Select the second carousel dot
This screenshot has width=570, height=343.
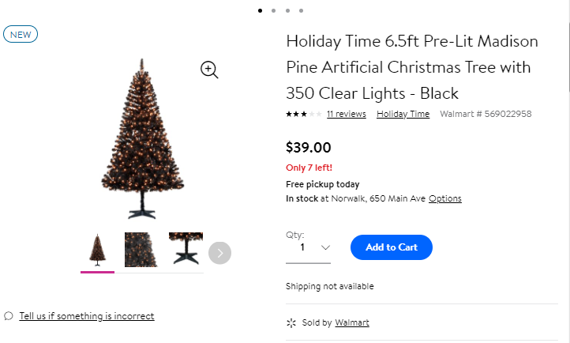pyautogui.click(x=273, y=11)
